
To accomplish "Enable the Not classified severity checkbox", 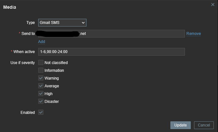I will pos(41,62).
